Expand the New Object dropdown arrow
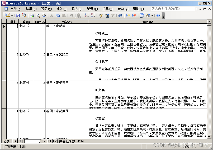 pyautogui.click(x=152, y=15)
